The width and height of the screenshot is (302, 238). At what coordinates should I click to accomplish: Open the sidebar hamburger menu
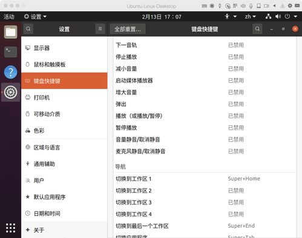100,29
